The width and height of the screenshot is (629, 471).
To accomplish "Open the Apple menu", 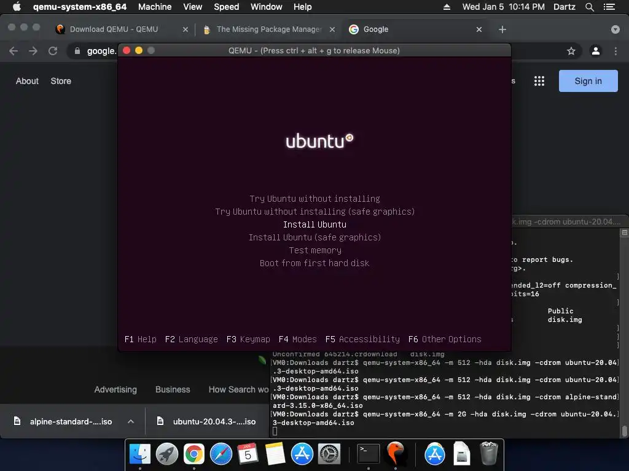I will (x=17, y=7).
